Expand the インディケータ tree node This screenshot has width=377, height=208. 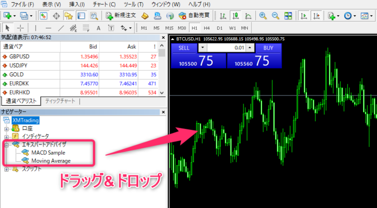click(x=6, y=137)
